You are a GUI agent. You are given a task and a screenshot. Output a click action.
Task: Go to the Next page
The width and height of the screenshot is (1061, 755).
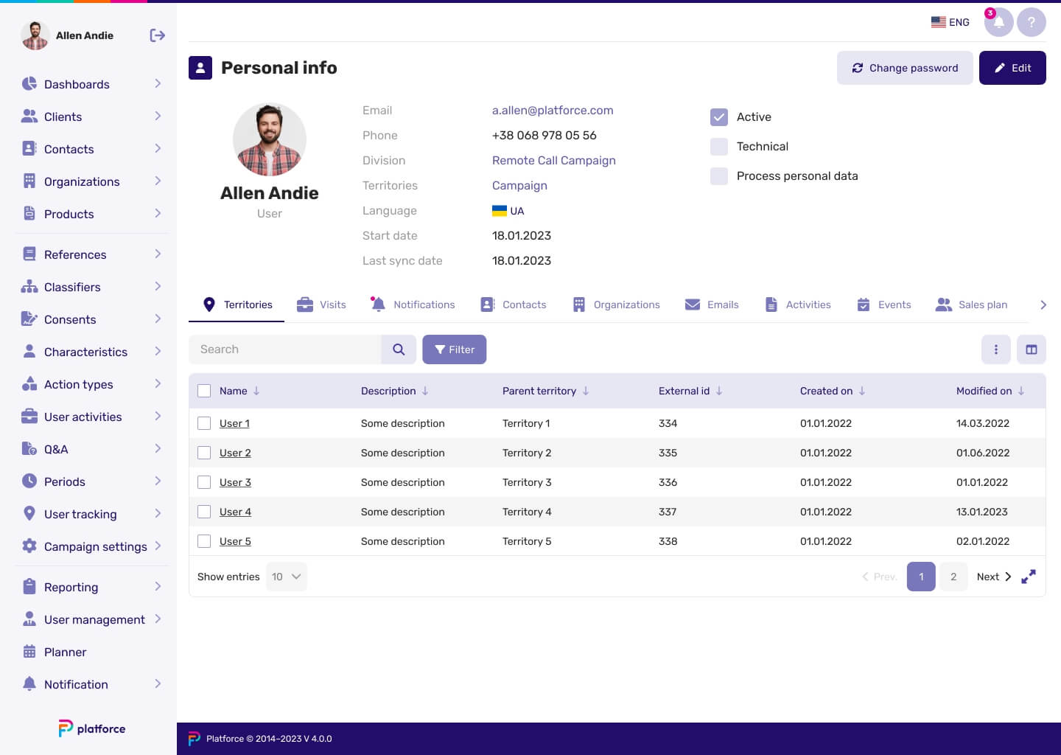coord(994,577)
